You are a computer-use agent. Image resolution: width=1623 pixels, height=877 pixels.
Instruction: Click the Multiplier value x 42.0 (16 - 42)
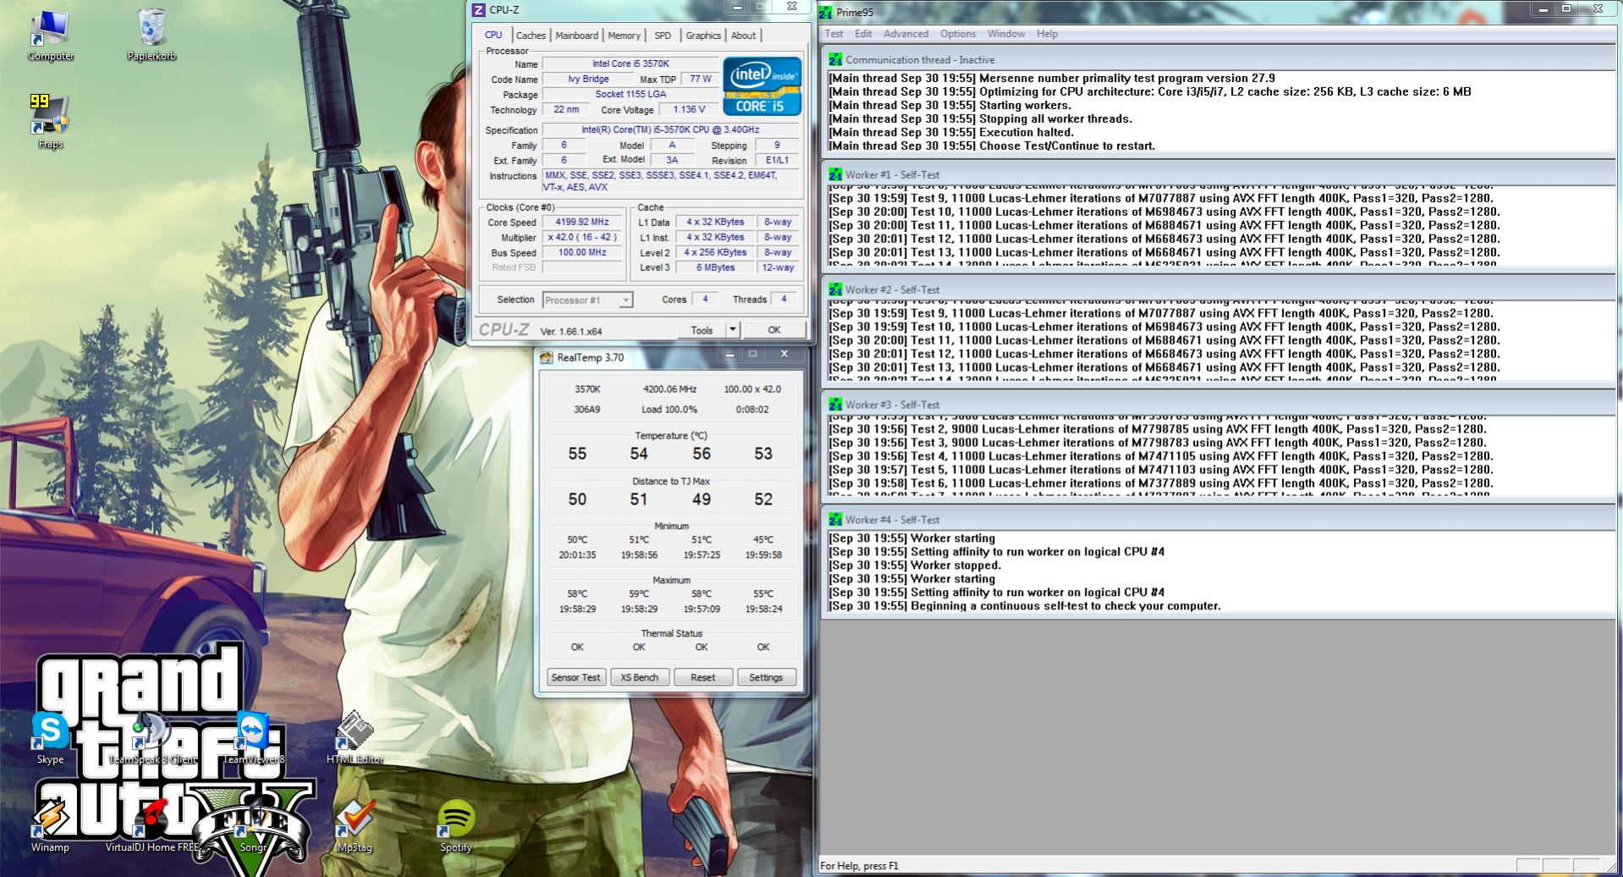[582, 237]
